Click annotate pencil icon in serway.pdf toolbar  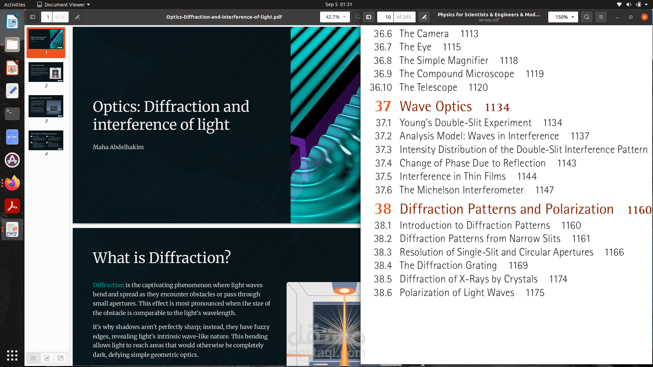(424, 17)
